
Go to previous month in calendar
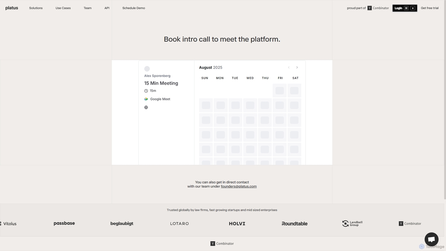[x=289, y=68]
